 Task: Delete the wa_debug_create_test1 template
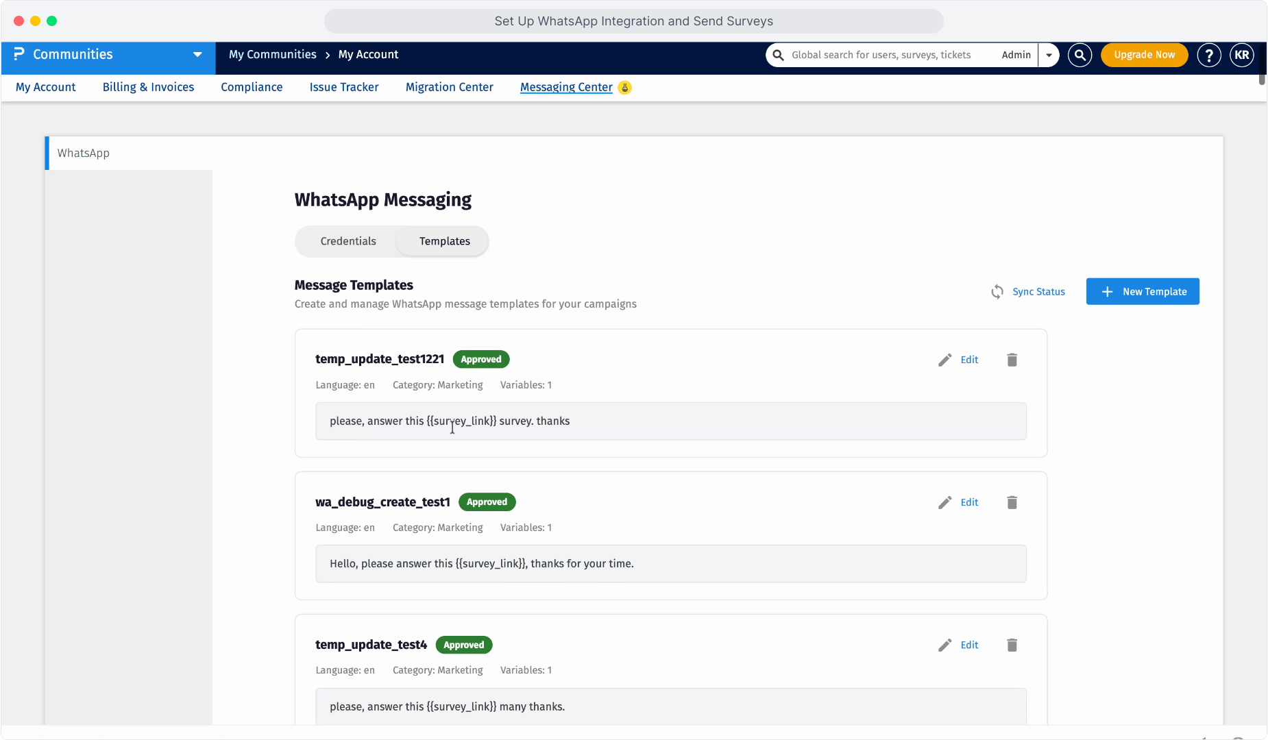click(x=1012, y=502)
